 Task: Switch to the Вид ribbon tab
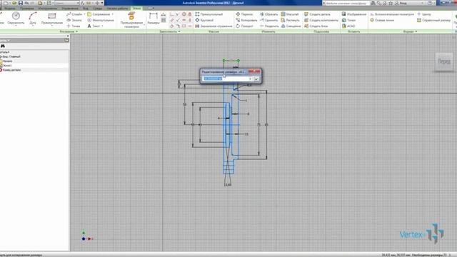(86, 9)
